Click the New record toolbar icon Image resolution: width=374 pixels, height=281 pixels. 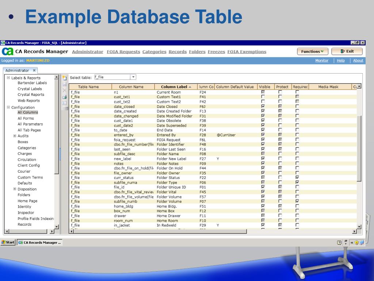click(x=64, y=78)
